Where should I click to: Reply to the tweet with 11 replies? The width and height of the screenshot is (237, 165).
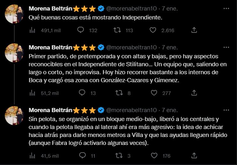[82, 156]
